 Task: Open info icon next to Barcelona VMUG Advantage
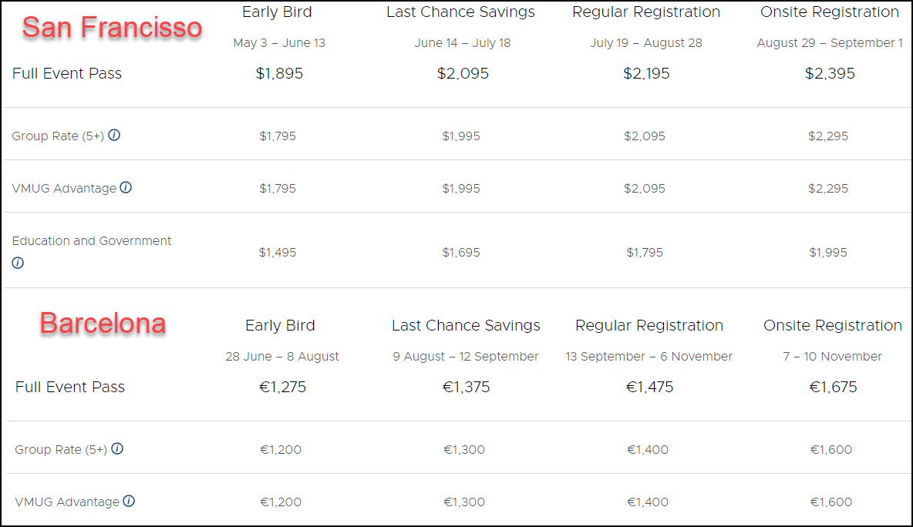tap(130, 501)
